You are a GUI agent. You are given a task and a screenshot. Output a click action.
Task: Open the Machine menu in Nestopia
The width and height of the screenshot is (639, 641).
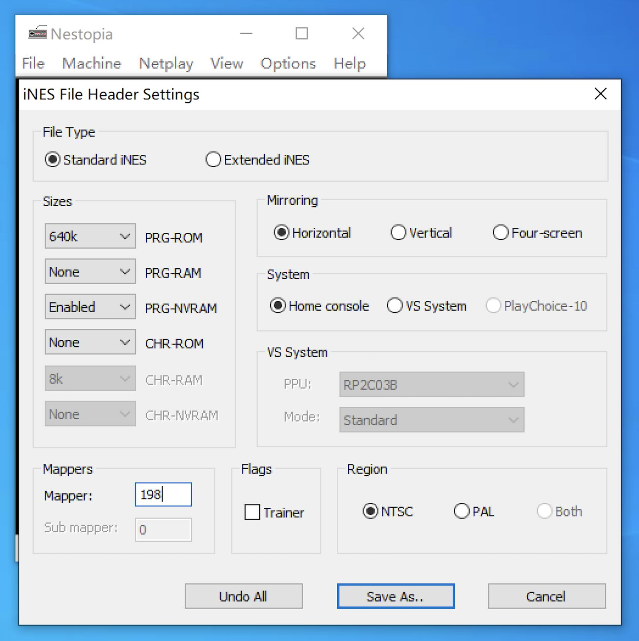[x=92, y=63]
